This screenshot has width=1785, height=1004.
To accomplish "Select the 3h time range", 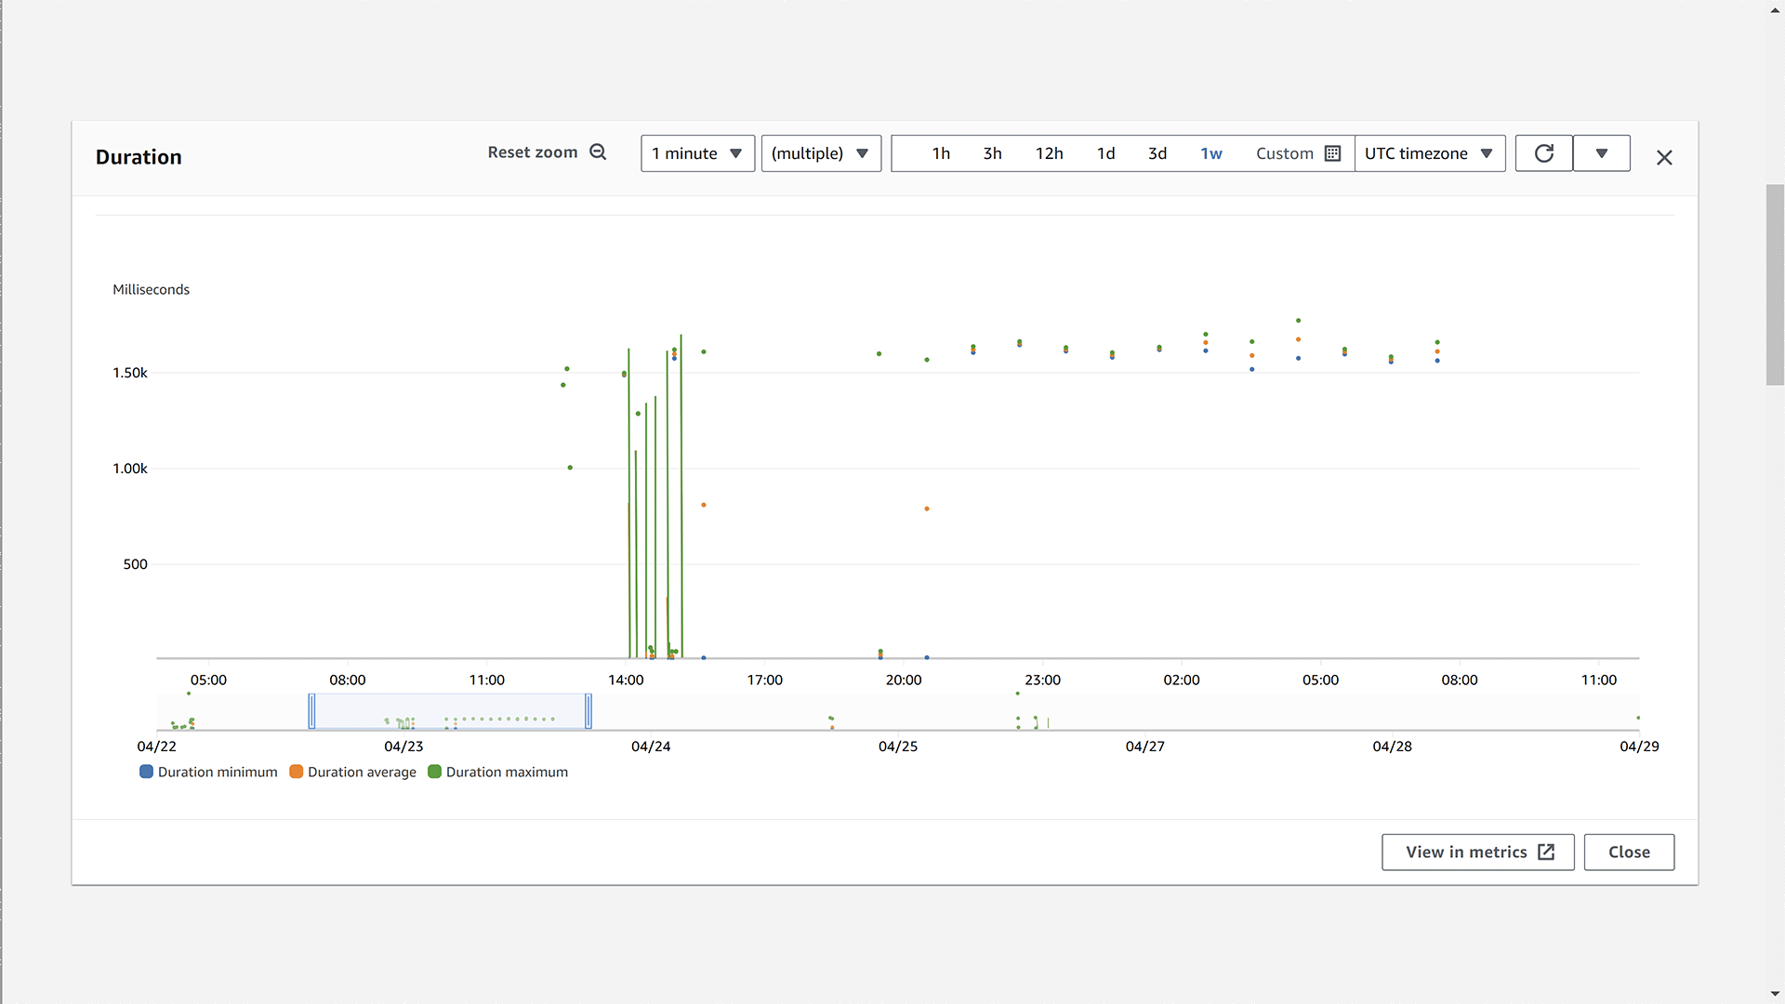I will [x=992, y=153].
